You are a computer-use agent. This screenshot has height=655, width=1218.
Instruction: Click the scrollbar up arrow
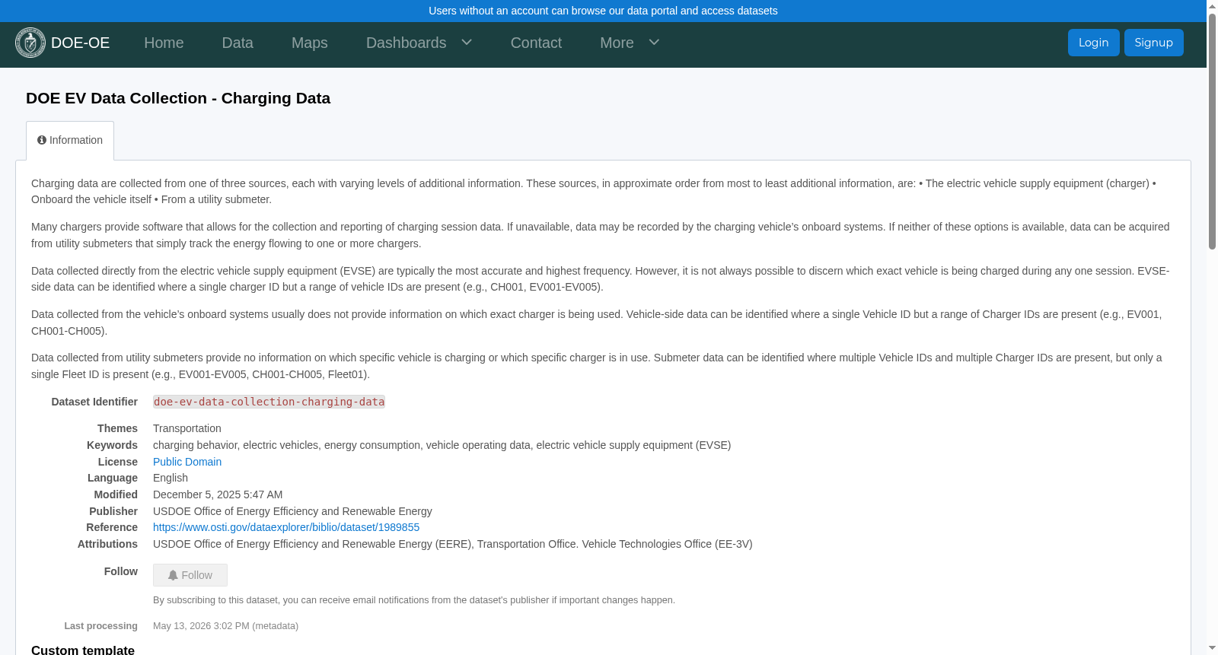tap(1213, 6)
